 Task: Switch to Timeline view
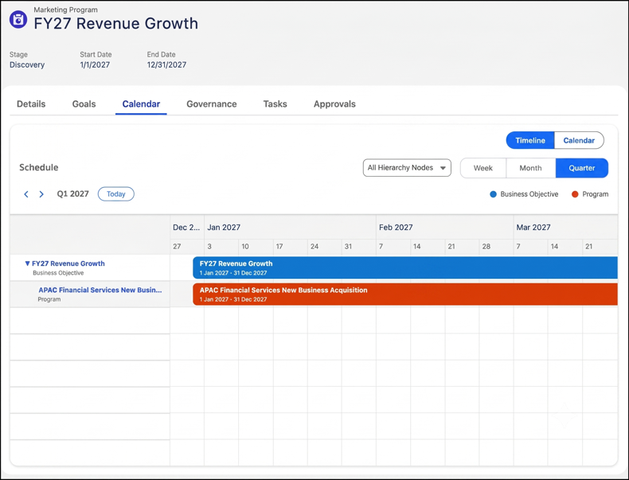click(530, 140)
